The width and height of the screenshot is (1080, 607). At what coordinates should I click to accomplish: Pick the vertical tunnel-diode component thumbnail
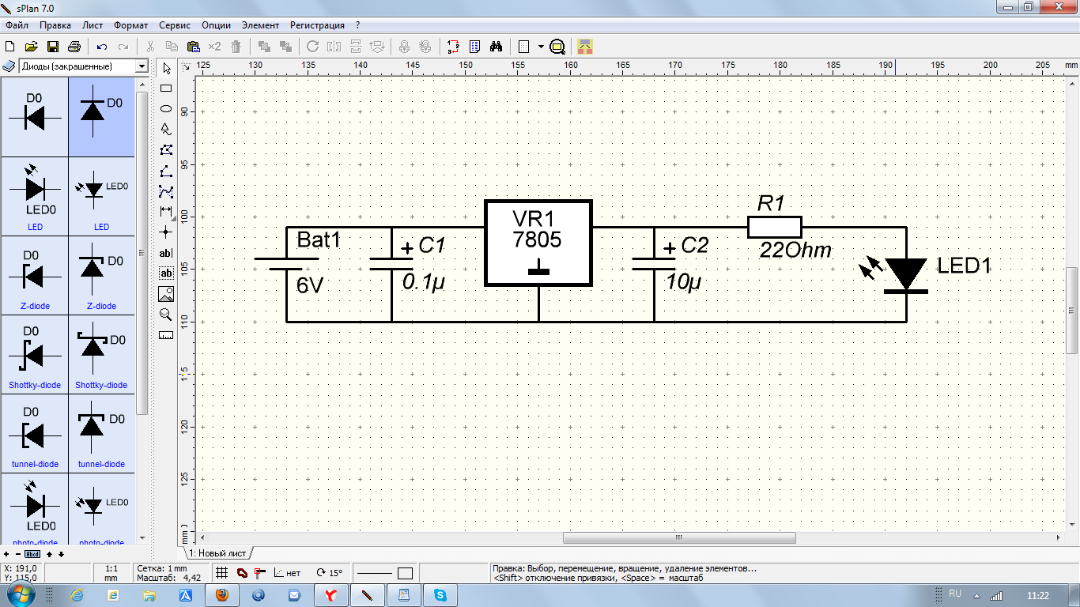pos(101,433)
